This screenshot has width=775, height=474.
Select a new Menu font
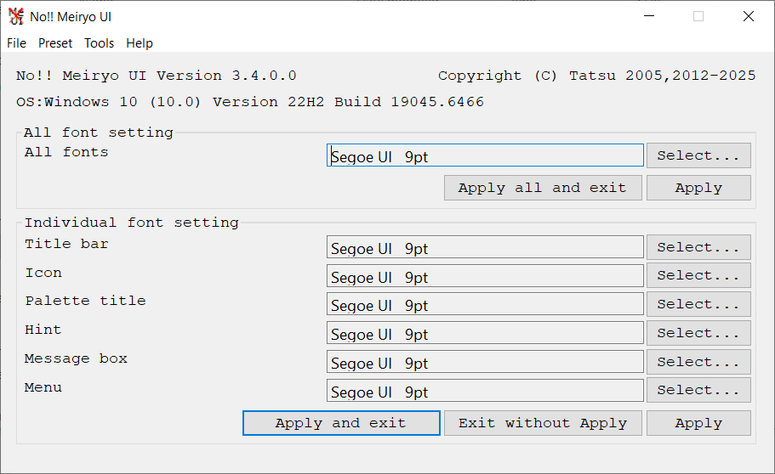click(698, 390)
